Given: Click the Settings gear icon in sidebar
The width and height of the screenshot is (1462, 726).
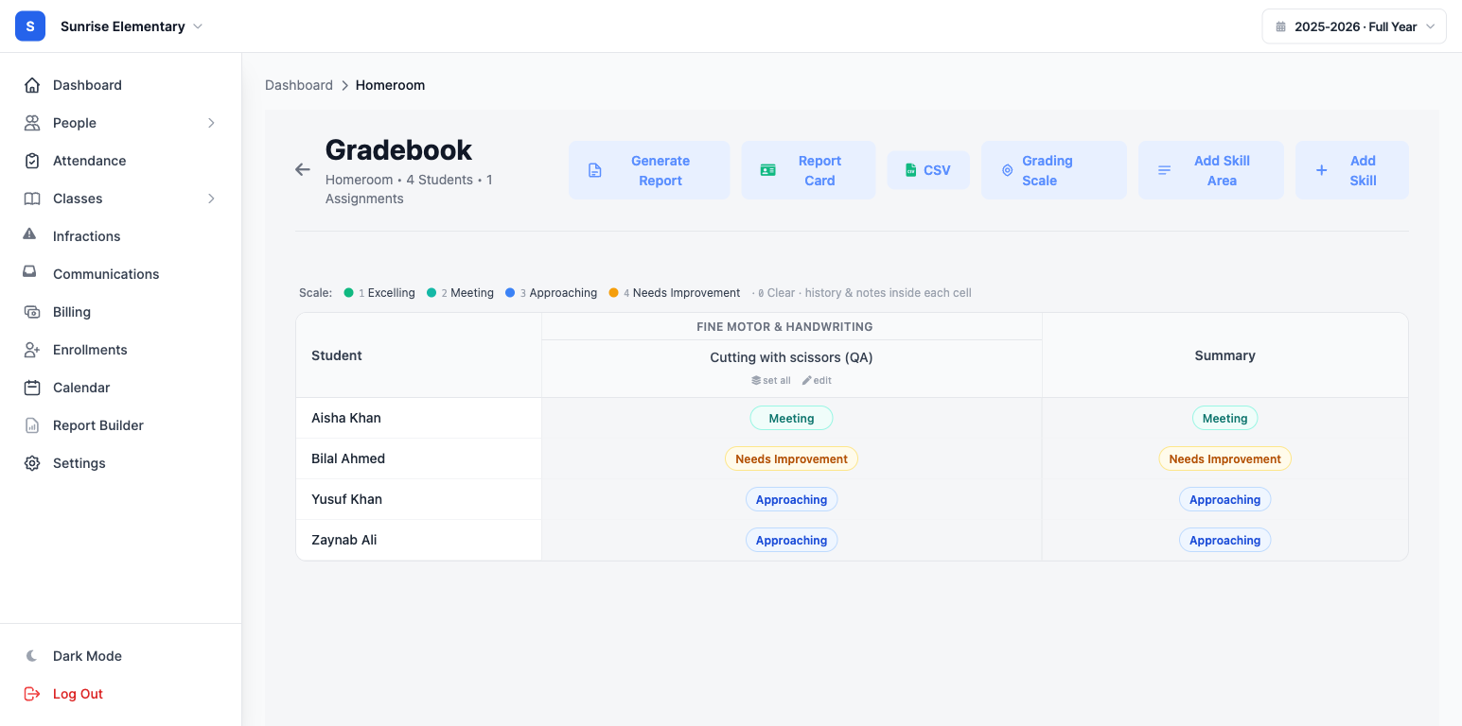Looking at the screenshot, I should [x=32, y=463].
